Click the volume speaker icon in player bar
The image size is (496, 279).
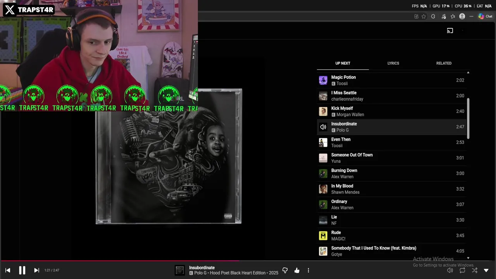(x=450, y=270)
